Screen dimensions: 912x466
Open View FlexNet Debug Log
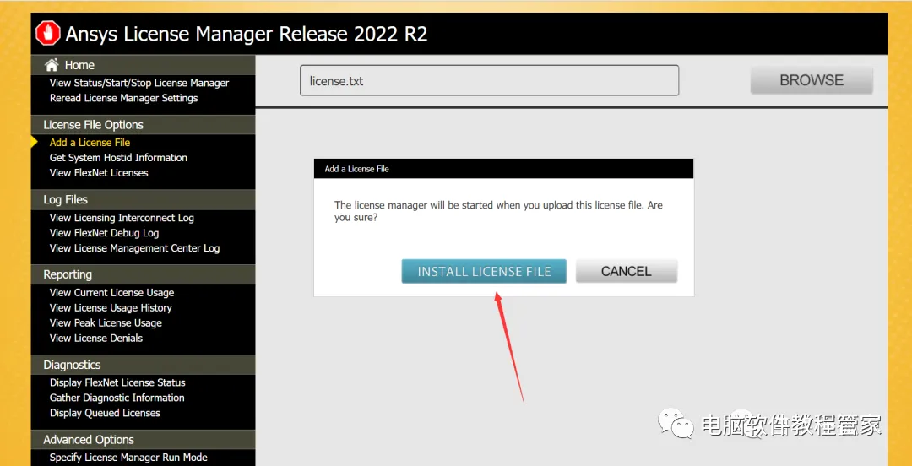click(104, 233)
